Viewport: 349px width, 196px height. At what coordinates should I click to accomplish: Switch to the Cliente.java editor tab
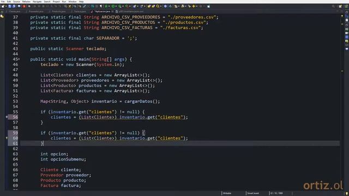click(14, 11)
